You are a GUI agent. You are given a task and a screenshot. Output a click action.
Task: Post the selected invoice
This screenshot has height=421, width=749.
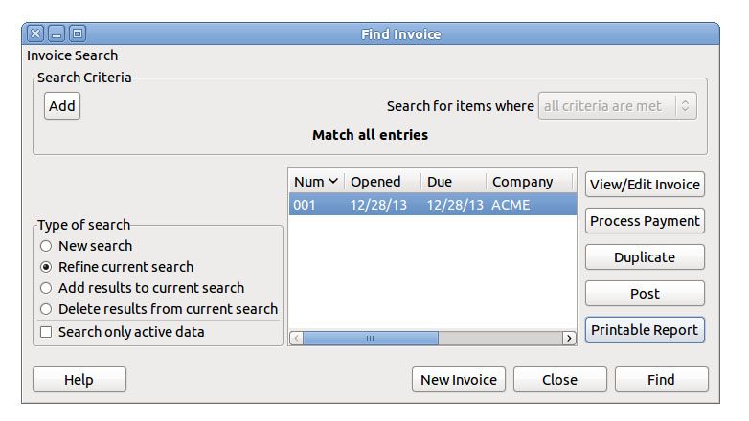pos(645,294)
